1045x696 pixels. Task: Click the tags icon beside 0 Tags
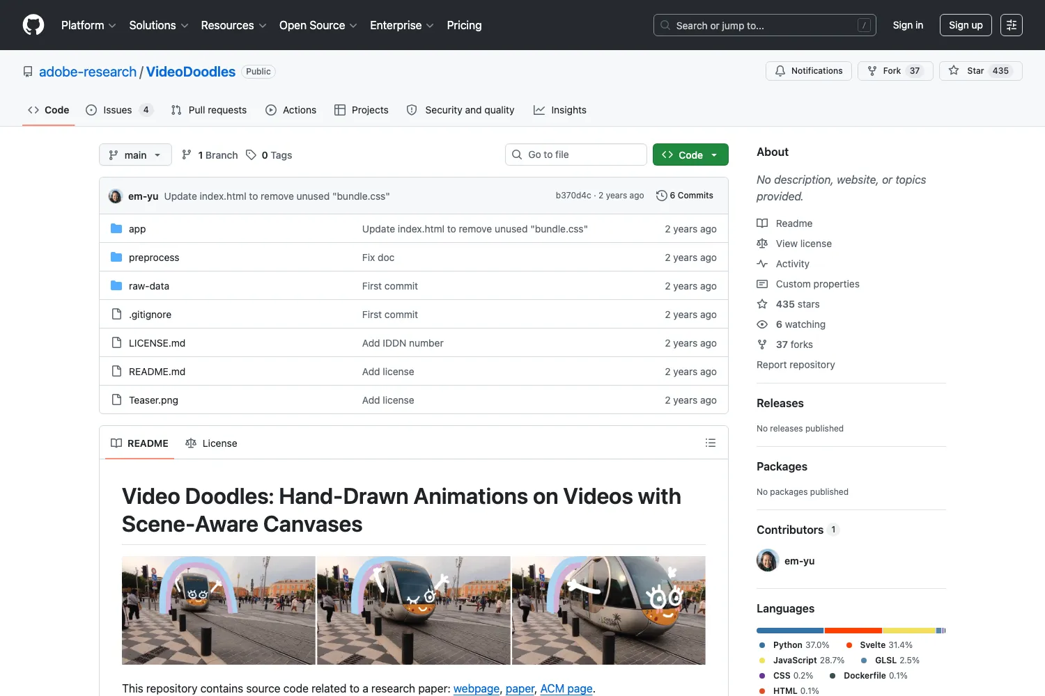(x=251, y=155)
